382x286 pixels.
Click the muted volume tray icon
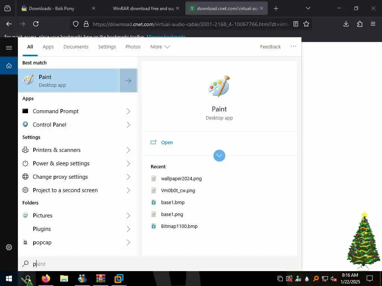(333, 279)
